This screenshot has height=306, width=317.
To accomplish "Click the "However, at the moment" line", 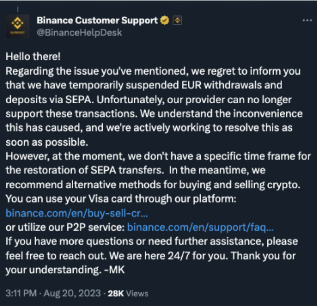I will [158, 156].
